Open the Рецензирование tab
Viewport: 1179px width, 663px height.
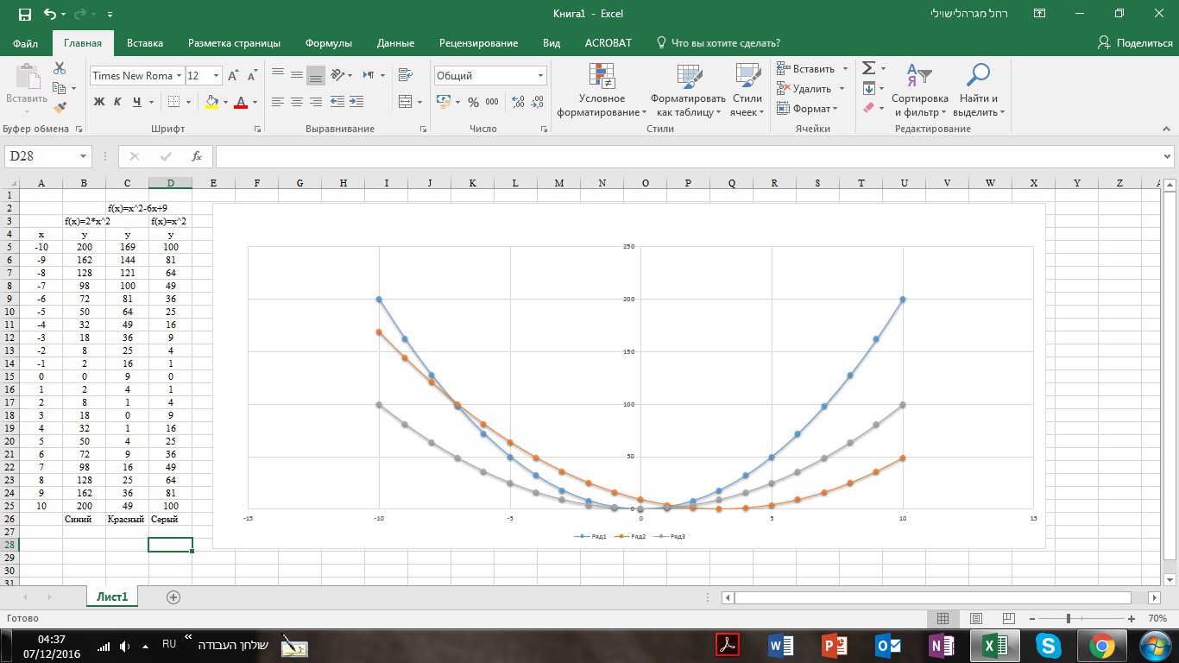pyautogui.click(x=479, y=43)
